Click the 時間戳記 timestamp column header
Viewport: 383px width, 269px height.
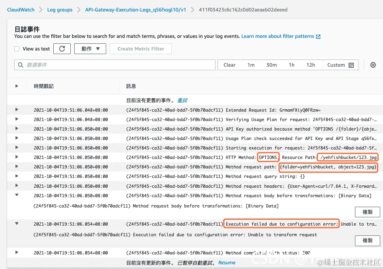click(x=43, y=86)
